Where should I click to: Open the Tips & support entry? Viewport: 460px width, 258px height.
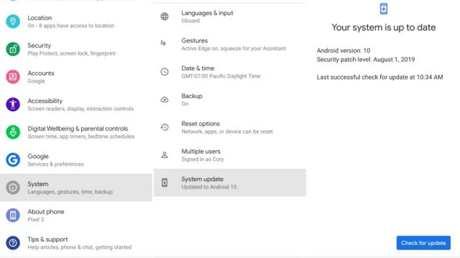[76, 243]
